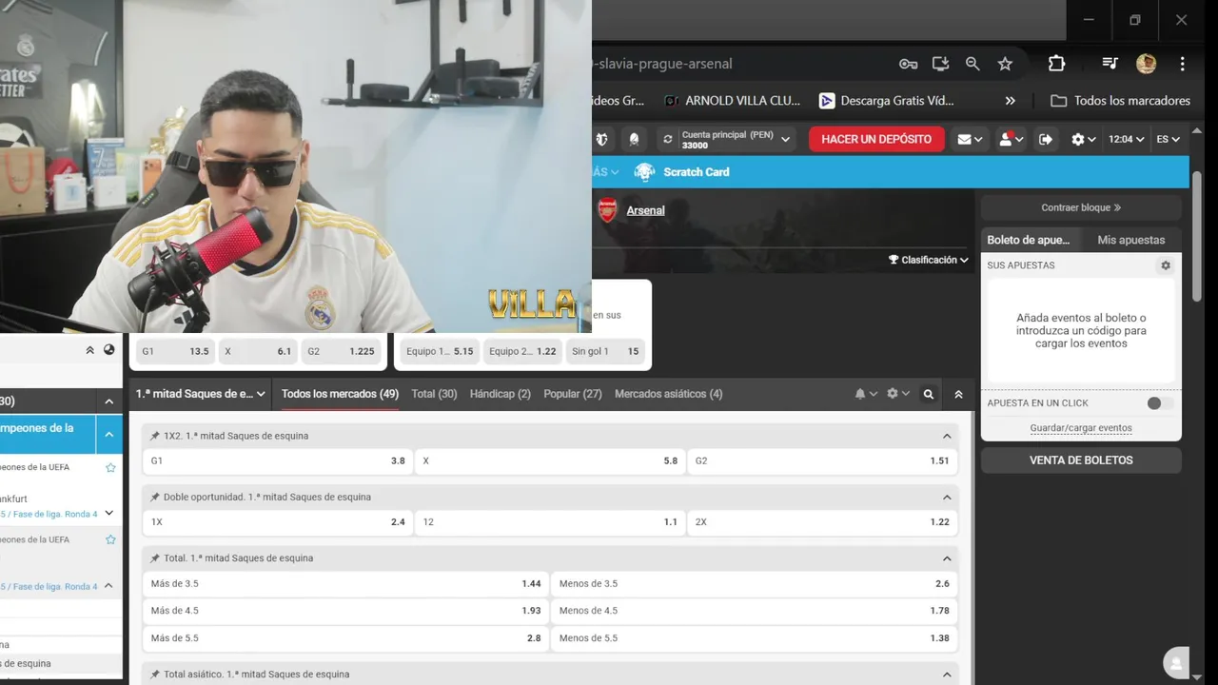Viewport: 1218px width, 685px height.
Task: Open the live chat support bubble
Action: 1177,662
